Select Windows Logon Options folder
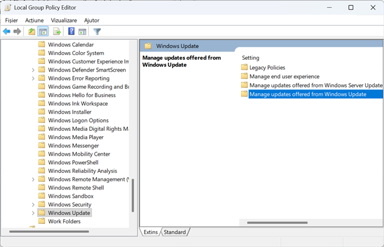Screen dimensions: 384x247 [78, 120]
